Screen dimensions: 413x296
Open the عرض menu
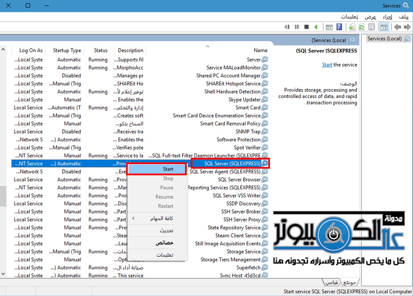370,17
